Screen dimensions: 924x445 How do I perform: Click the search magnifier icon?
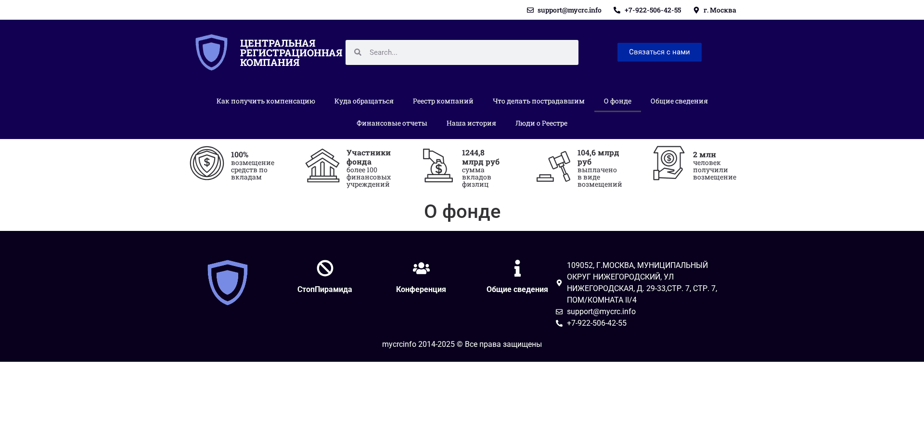pyautogui.click(x=358, y=52)
